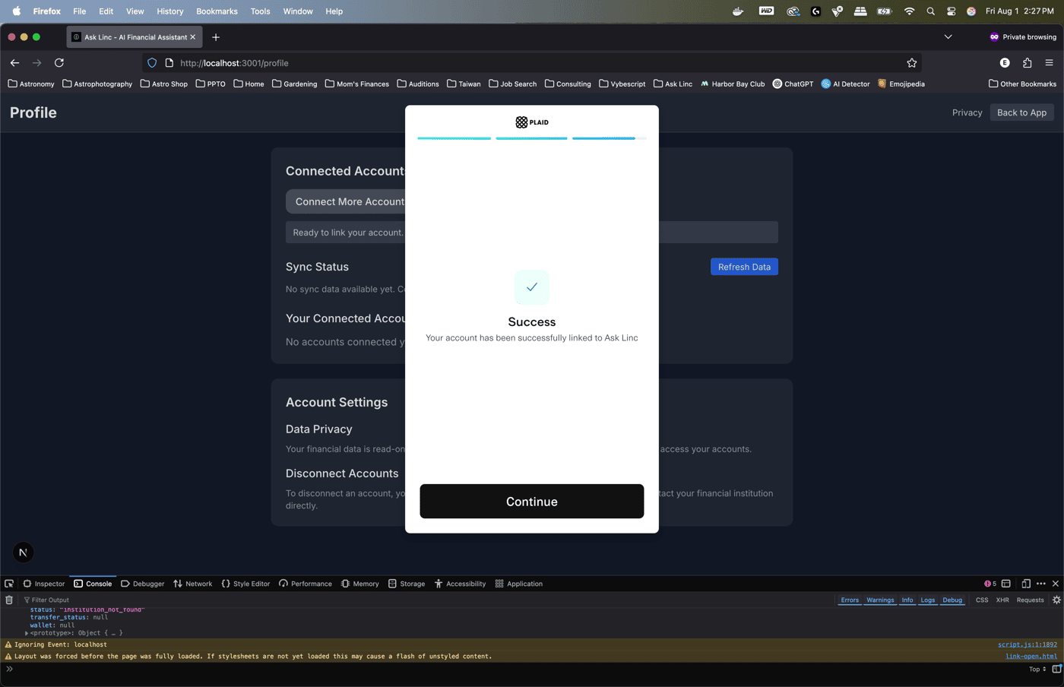This screenshot has height=687, width=1064.
Task: Switch to the Storage tab
Action: point(407,584)
